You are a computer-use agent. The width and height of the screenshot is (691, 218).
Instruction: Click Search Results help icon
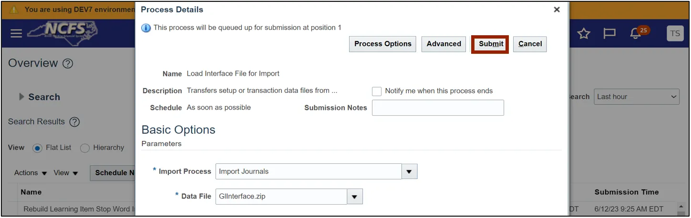click(x=74, y=122)
